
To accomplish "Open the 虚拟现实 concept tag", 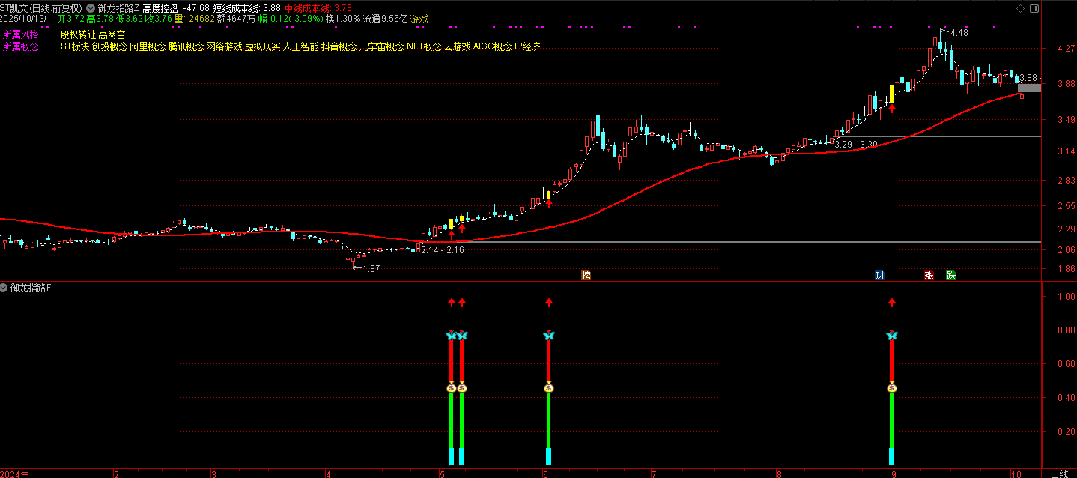I will [x=262, y=46].
